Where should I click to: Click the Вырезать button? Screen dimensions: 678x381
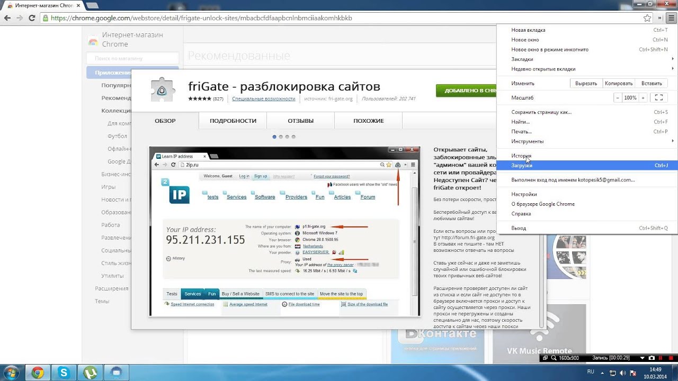click(x=586, y=83)
